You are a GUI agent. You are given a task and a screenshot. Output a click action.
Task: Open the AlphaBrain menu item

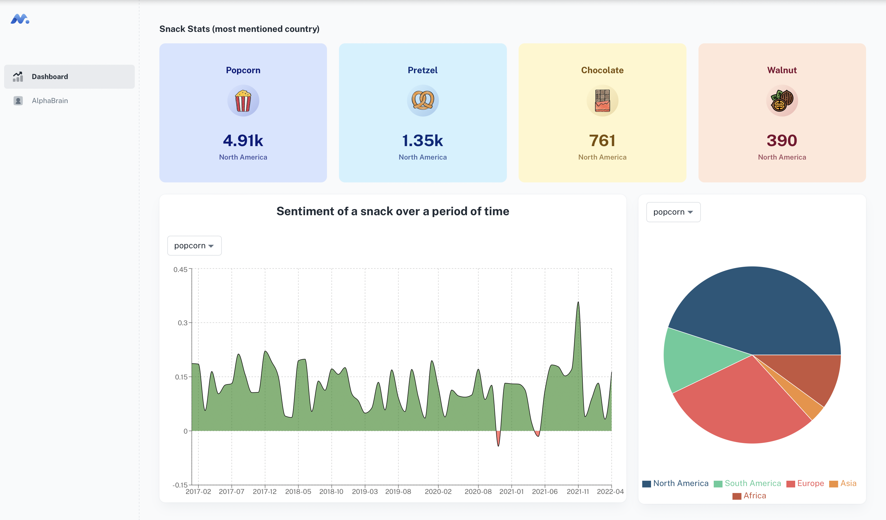click(x=69, y=101)
